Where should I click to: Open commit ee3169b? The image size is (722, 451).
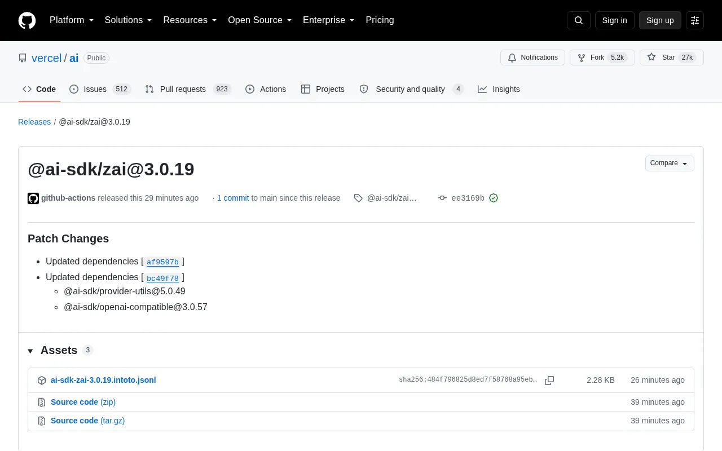[468, 198]
